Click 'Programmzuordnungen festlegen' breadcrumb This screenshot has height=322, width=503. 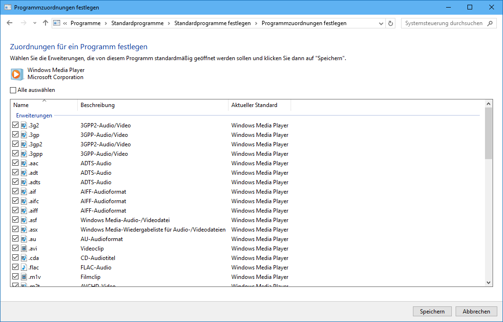coord(304,23)
